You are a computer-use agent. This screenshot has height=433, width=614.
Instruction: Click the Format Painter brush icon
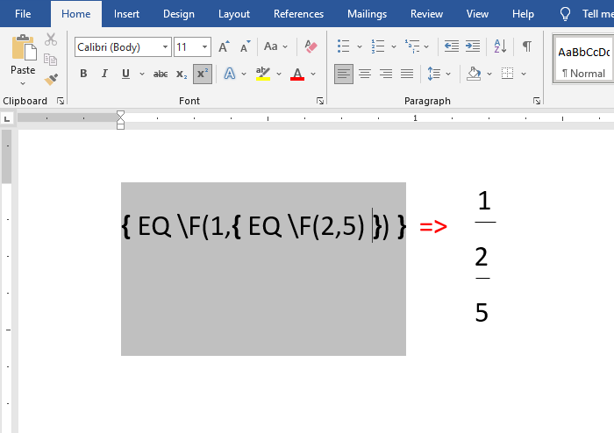point(51,79)
